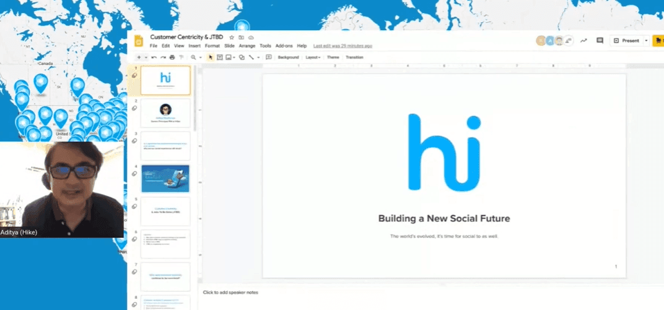Image resolution: width=664 pixels, height=310 pixels.
Task: Click Aditya (Hike) video tile
Action: point(62,190)
